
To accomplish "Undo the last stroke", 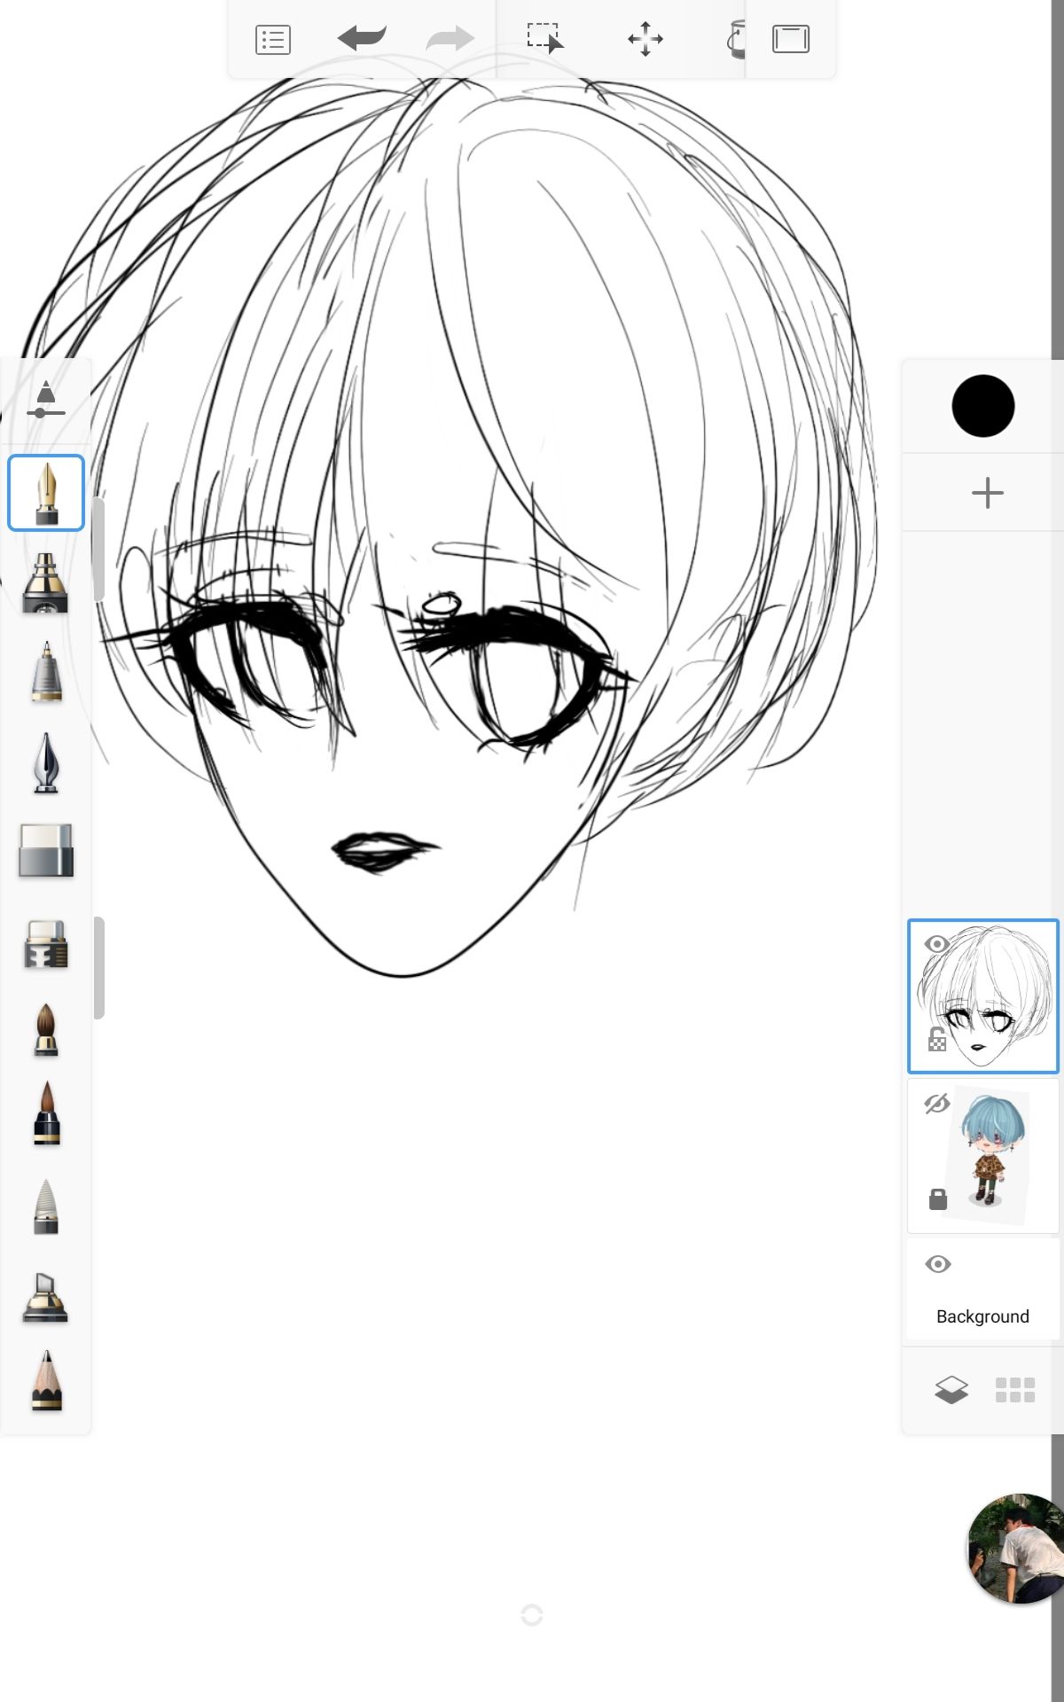I will point(362,39).
